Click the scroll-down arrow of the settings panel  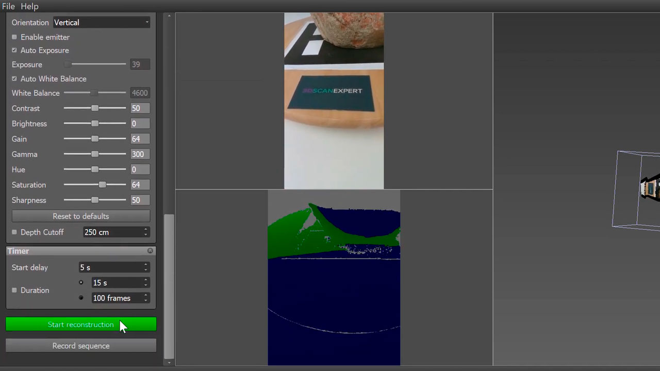pos(169,363)
